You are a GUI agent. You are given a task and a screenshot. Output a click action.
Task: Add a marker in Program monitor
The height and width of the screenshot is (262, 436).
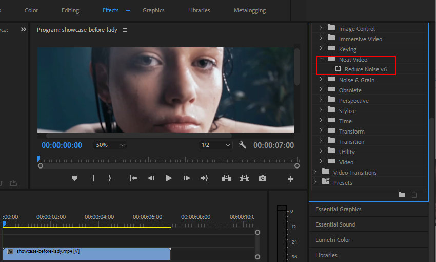[x=74, y=178]
